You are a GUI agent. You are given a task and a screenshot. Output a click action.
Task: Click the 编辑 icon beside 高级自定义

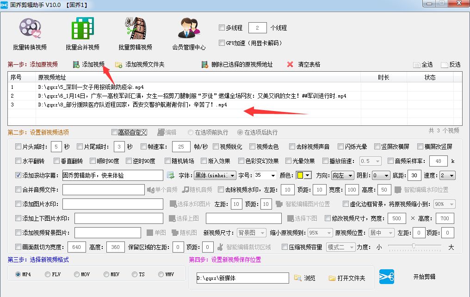161,132
